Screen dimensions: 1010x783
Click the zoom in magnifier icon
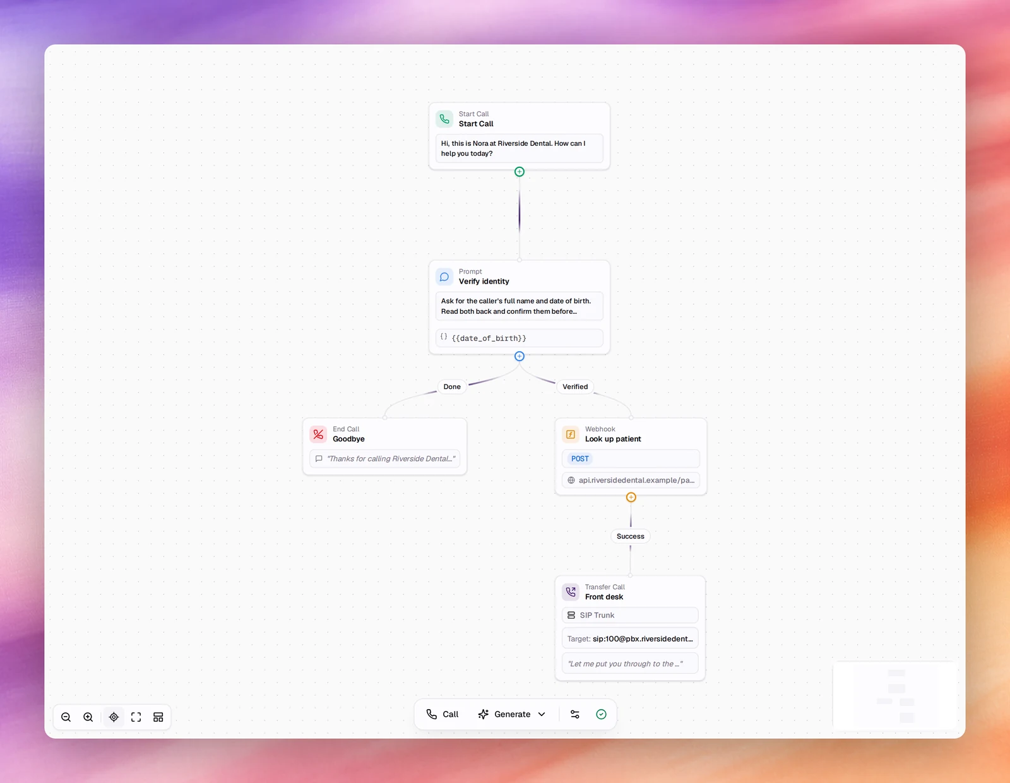88,717
